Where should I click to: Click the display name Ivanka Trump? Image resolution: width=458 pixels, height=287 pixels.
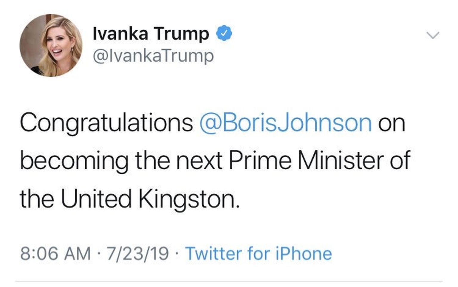(x=151, y=33)
